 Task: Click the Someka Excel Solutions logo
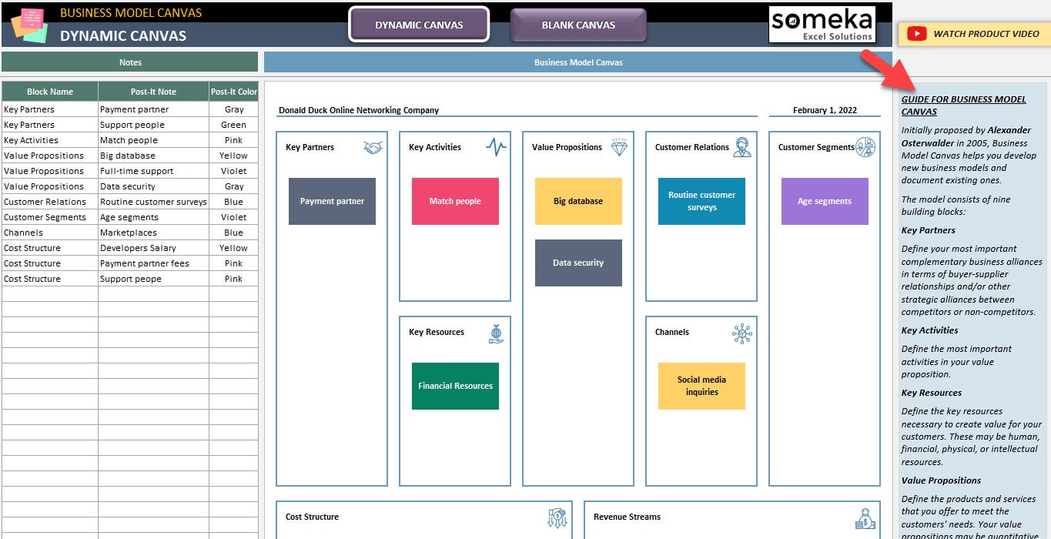[822, 24]
